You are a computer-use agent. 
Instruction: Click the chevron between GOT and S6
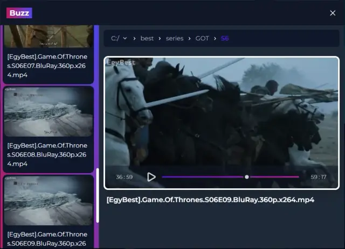coord(215,38)
